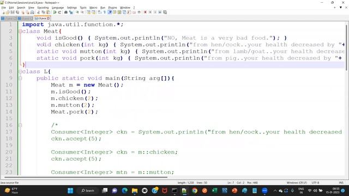Open the Search menu

click(21, 8)
